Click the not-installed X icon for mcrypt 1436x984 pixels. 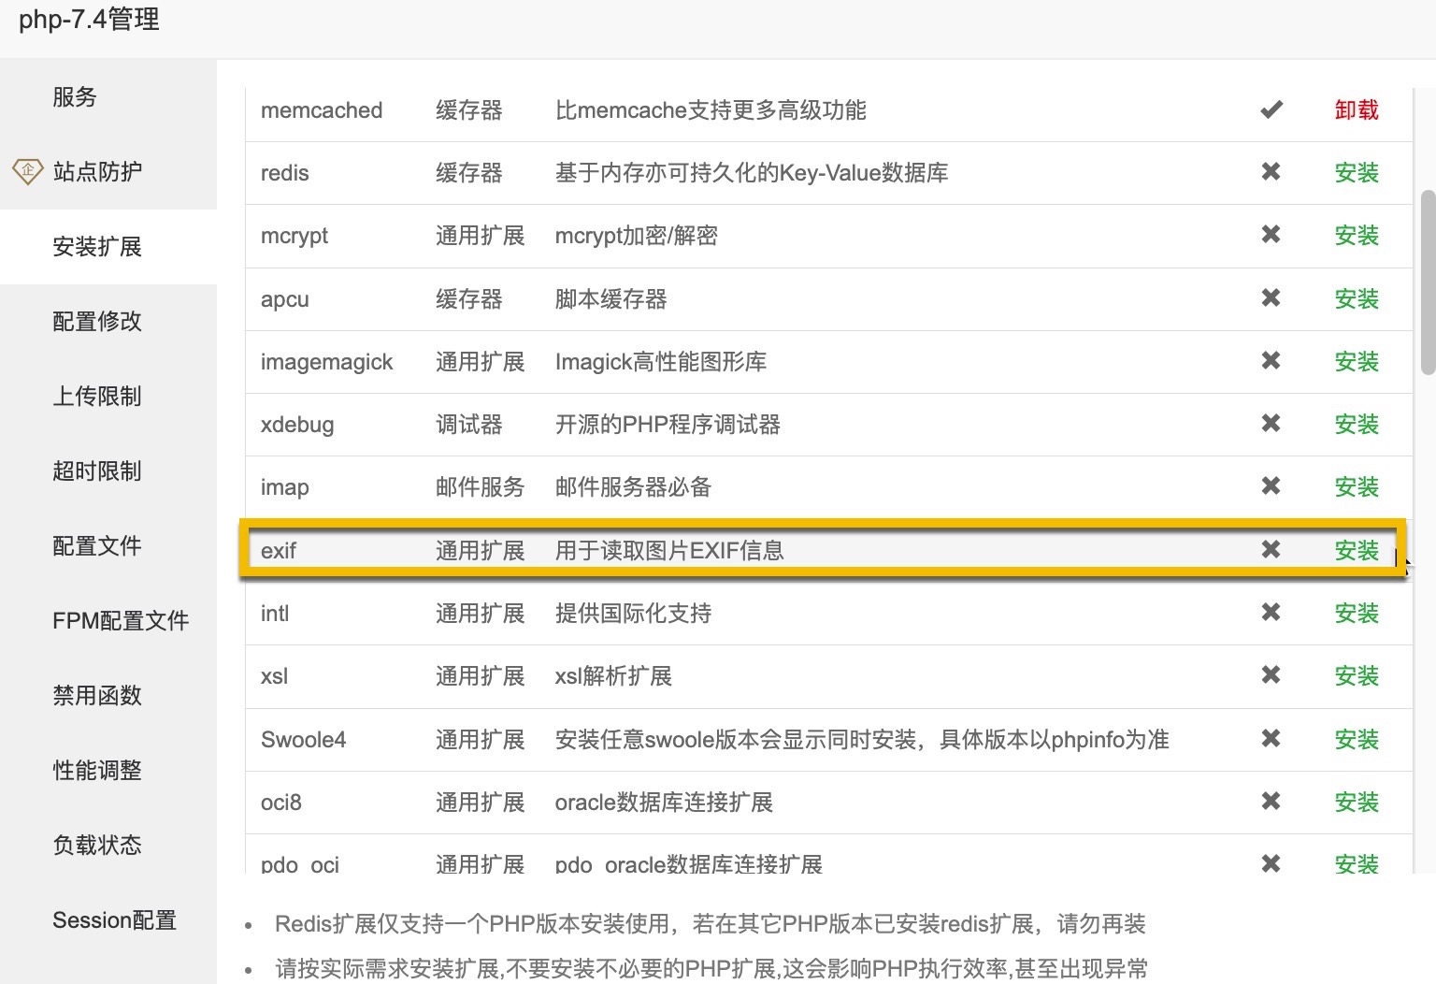tap(1271, 235)
